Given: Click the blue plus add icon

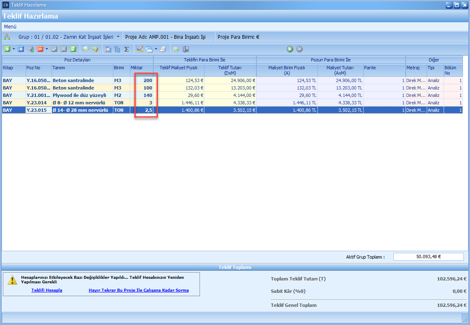Looking at the screenshot, I should pyautogui.click(x=21, y=49).
